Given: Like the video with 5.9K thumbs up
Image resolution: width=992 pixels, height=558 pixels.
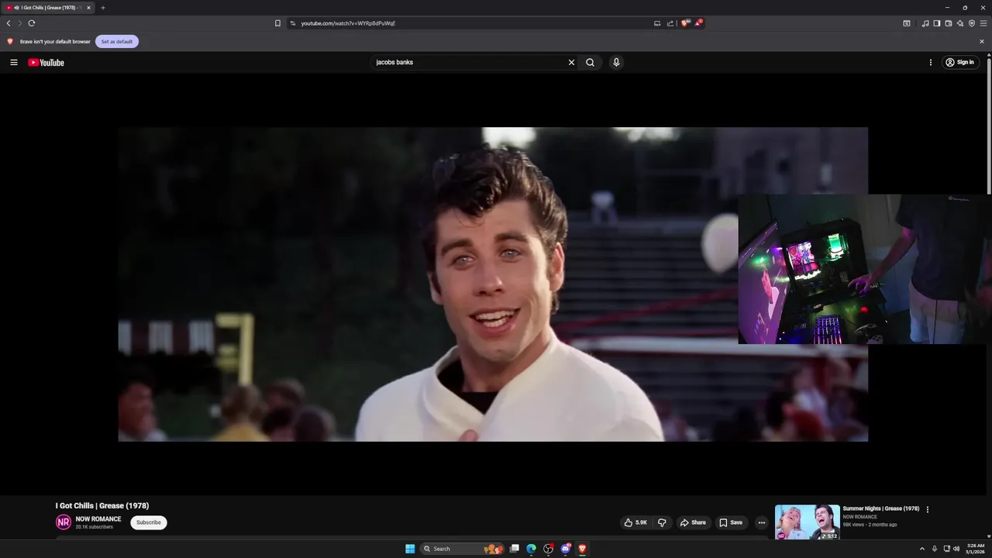Looking at the screenshot, I should (x=635, y=522).
